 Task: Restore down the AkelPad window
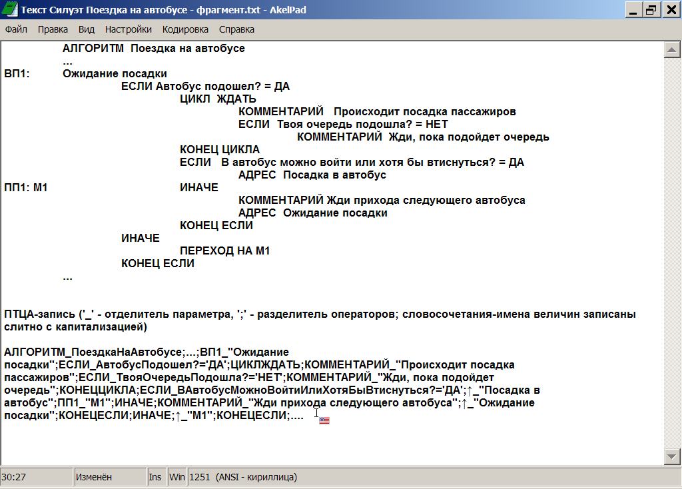point(651,10)
